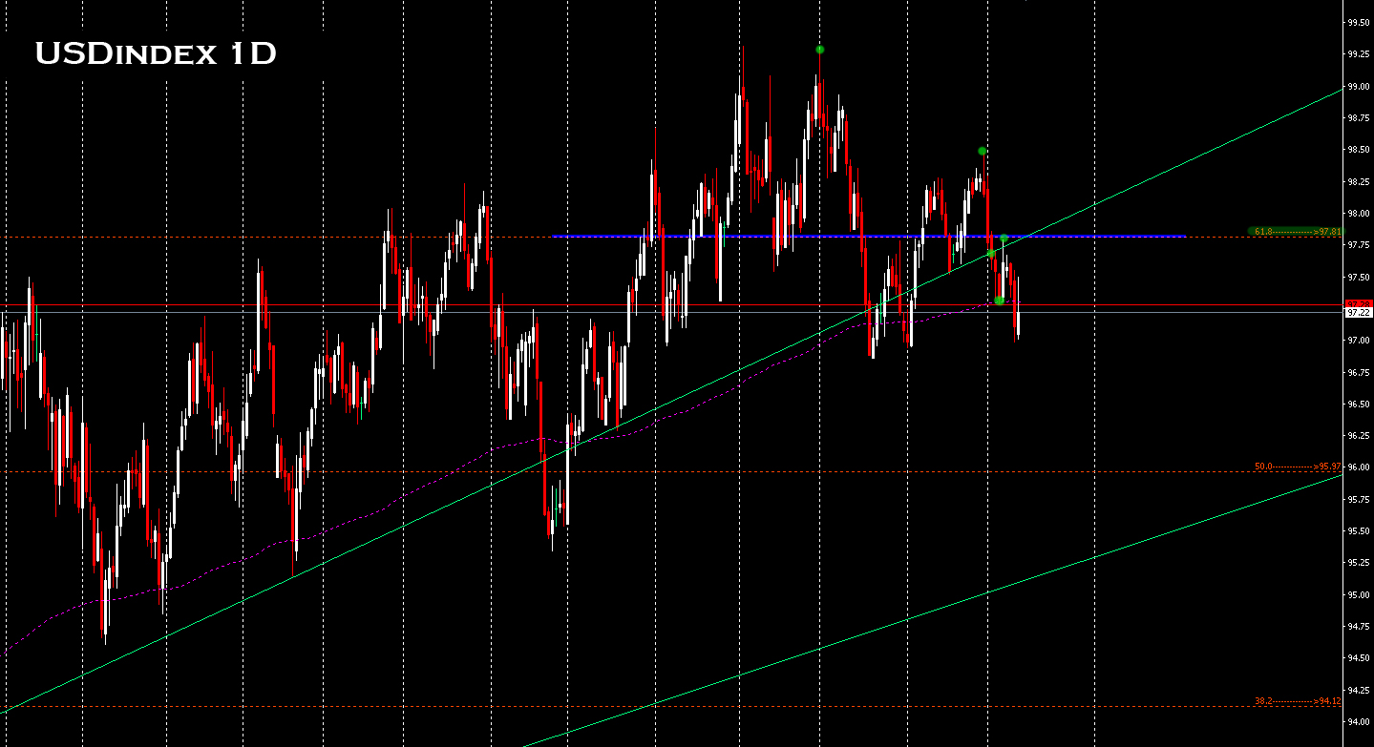Select the green dot marker near 98.50
1374x747 pixels.
click(x=982, y=151)
